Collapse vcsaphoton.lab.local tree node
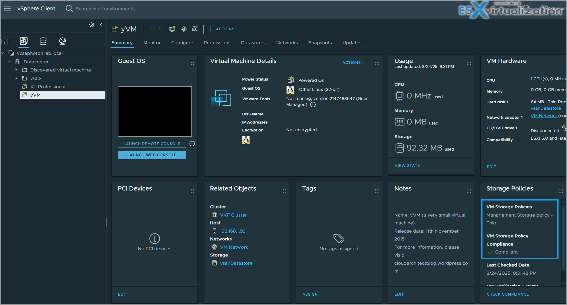This screenshot has width=567, height=305. tap(3, 53)
